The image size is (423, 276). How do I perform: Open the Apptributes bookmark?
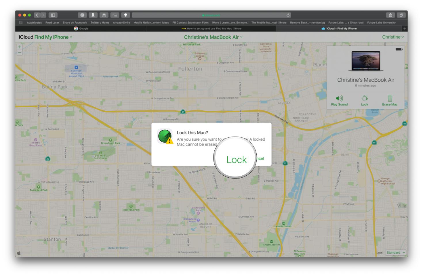[x=34, y=22]
